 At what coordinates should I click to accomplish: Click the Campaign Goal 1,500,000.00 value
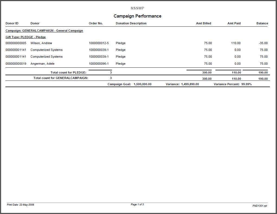click(143, 84)
